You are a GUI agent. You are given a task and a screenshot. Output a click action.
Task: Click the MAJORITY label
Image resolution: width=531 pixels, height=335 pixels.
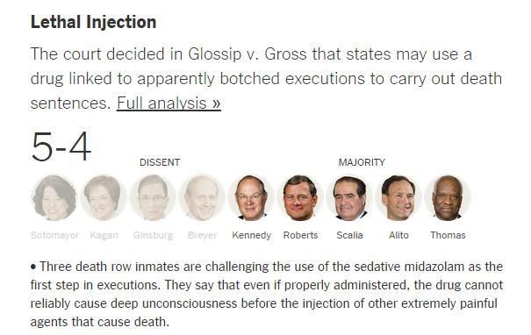pyautogui.click(x=362, y=162)
